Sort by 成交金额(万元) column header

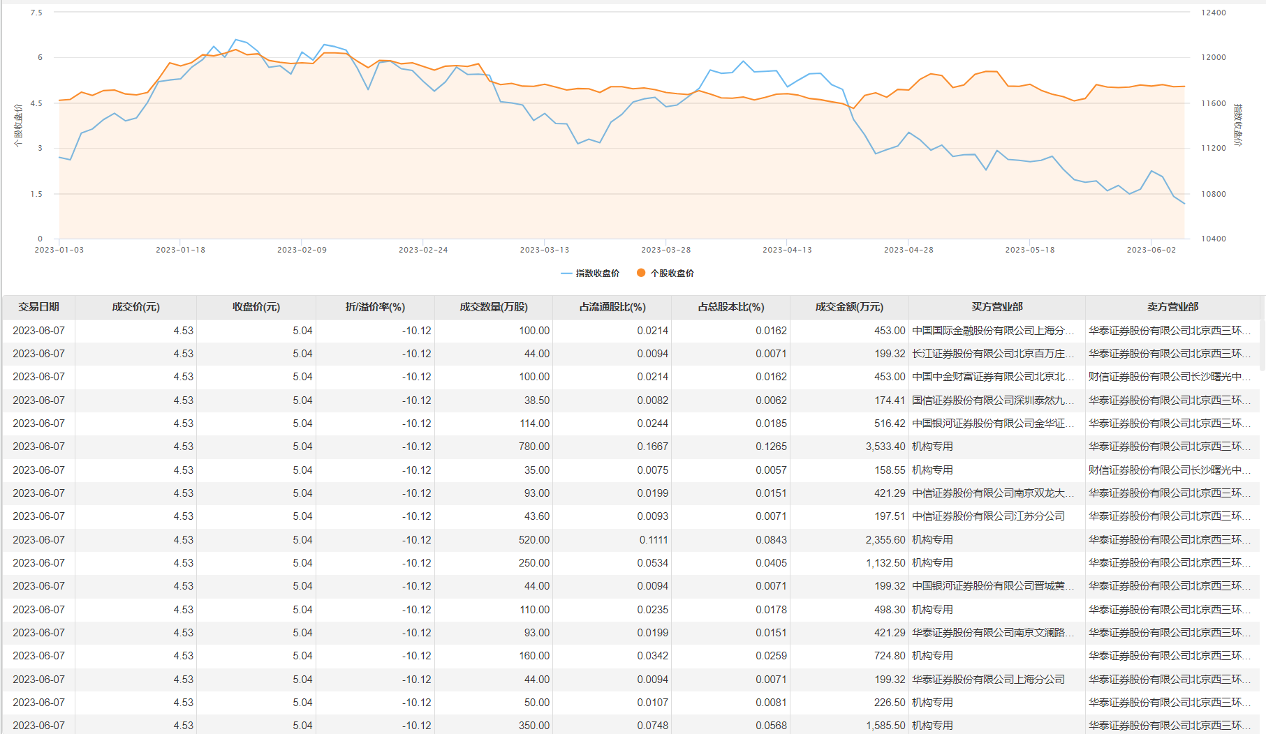click(x=849, y=307)
